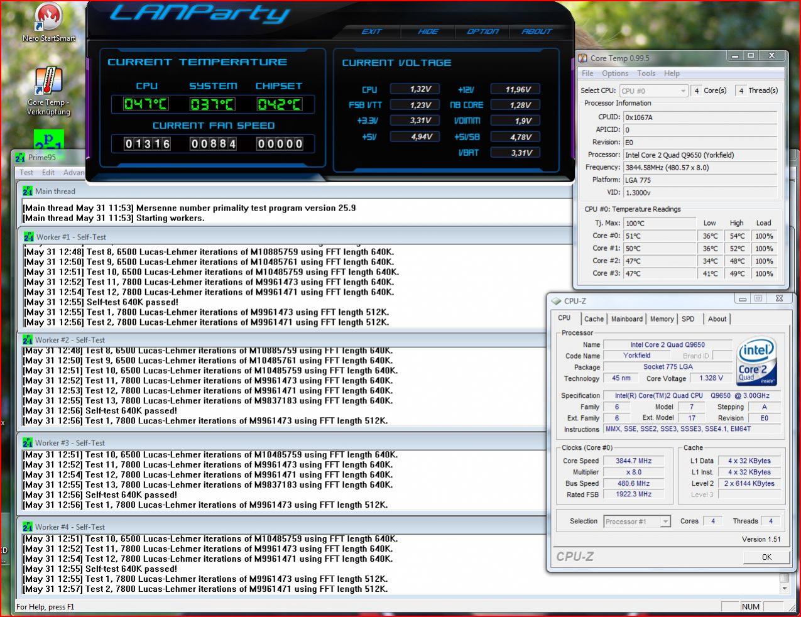Click the CPU voltage value 1,32V
This screenshot has width=801, height=617.
[415, 89]
